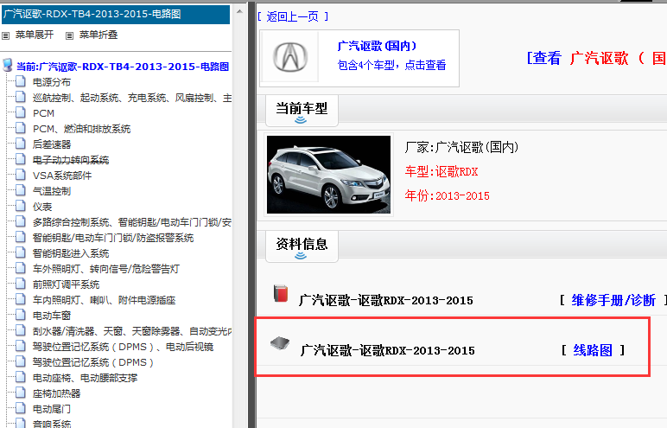Click the page icon beside 智能钥匙/电动车门门锁/防盗报警系统

coord(21,237)
